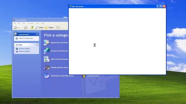Click the Switch to Classic View icon

click(x=17, y=38)
